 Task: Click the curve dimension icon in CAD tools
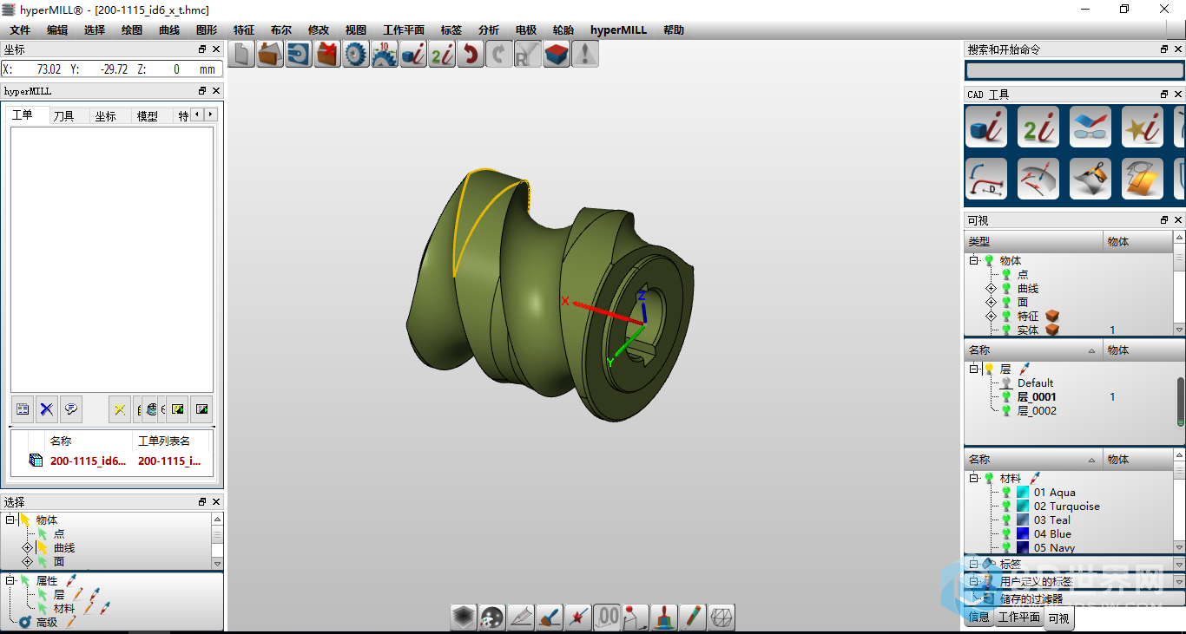pyautogui.click(x=986, y=179)
